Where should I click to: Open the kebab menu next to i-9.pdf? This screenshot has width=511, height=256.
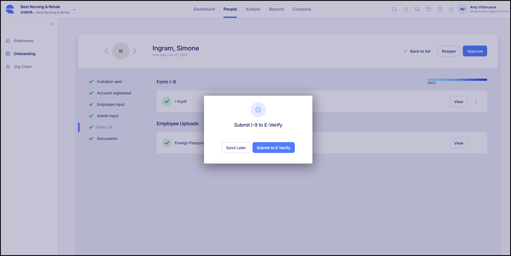click(476, 101)
